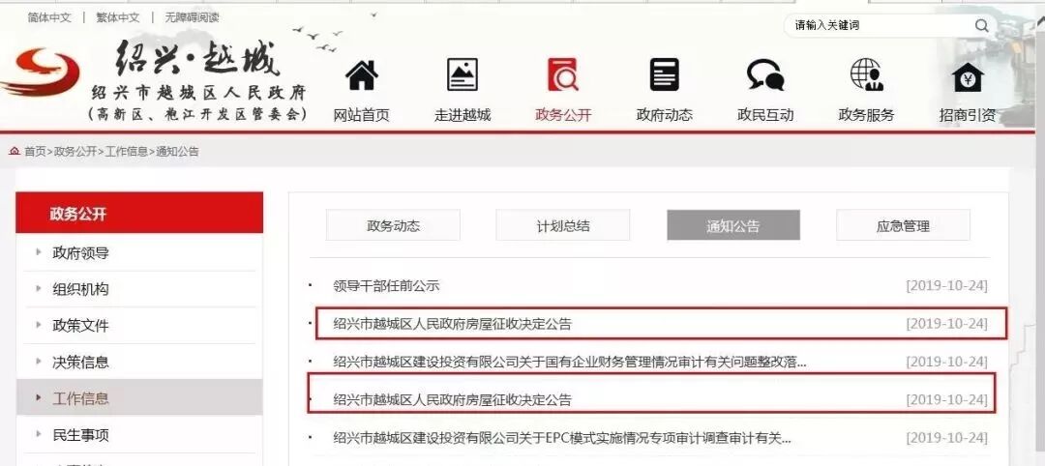The height and width of the screenshot is (466, 1045).
Task: Click the small home icon in breadcrumb
Action: point(15,151)
